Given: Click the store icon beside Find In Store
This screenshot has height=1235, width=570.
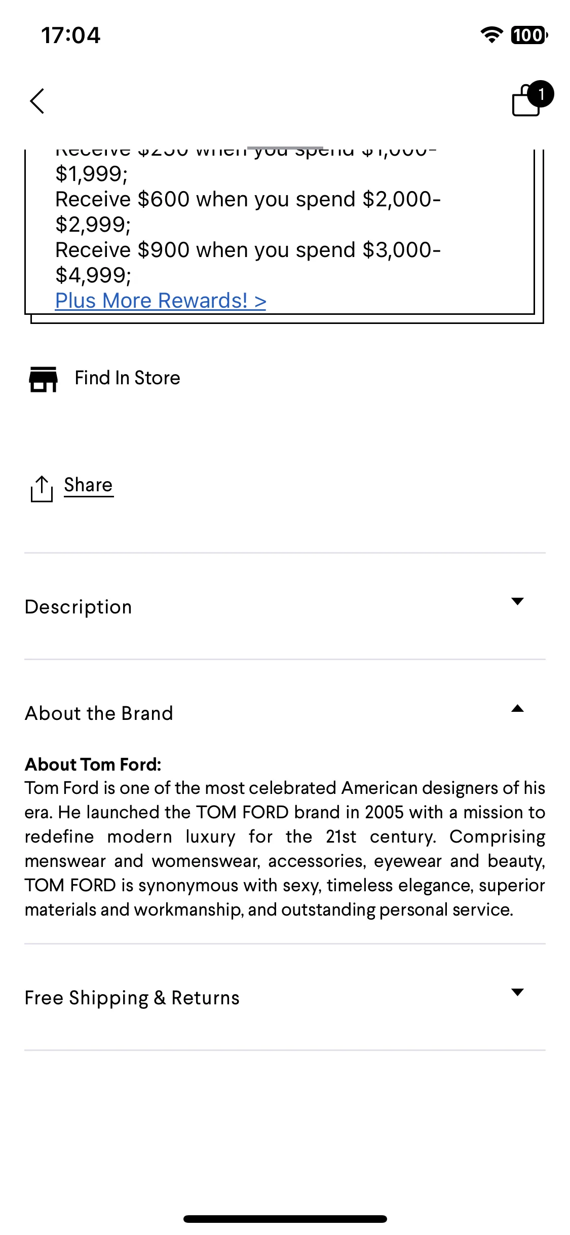Looking at the screenshot, I should click(43, 379).
